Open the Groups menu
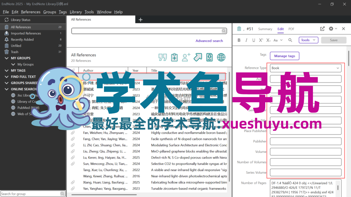This screenshot has height=197, width=351. 50,12
